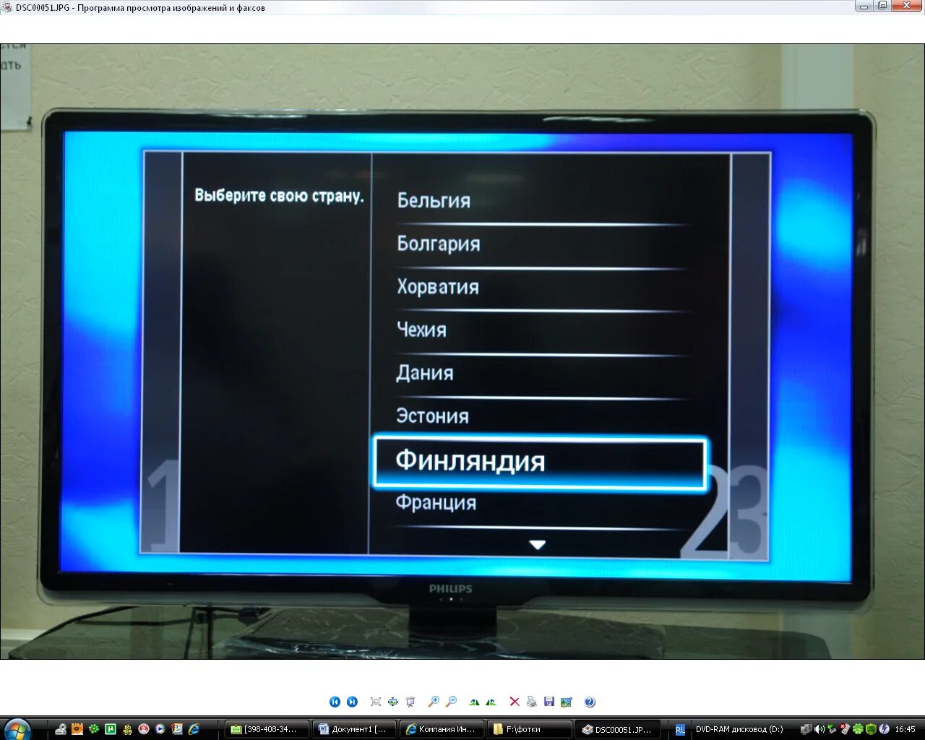Viewport: 925px width, 740px height.
Task: Open viewer Help icon
Action: click(590, 702)
